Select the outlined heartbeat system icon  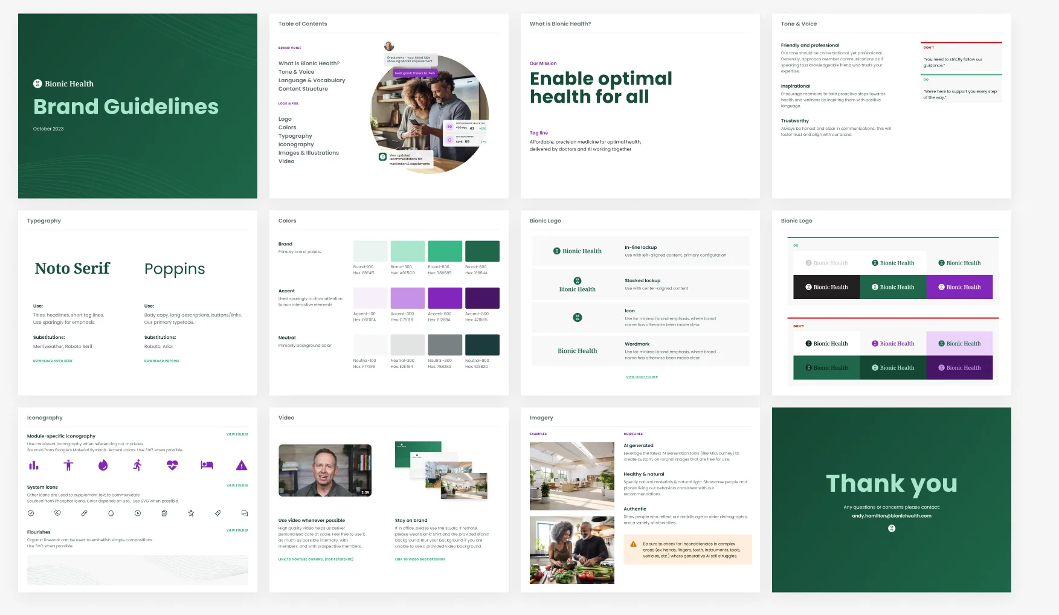(57, 513)
